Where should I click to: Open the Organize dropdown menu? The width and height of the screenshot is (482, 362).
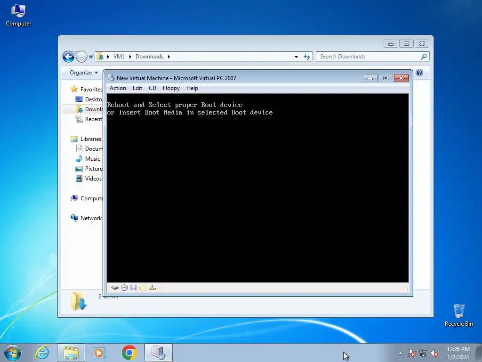pos(84,73)
